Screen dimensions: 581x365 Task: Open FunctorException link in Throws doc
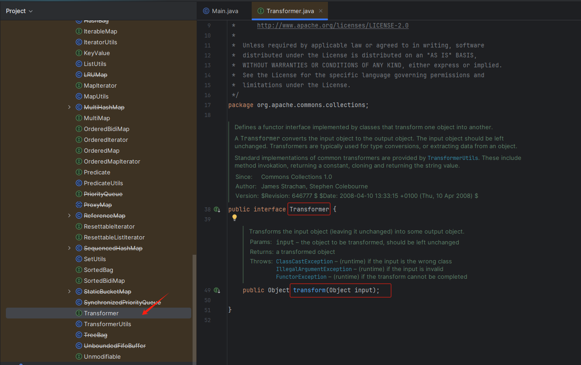click(301, 277)
